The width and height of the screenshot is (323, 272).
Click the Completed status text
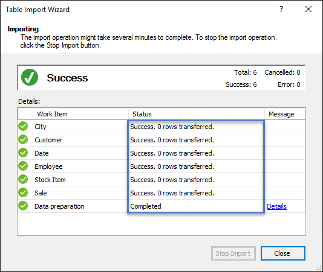(146, 206)
